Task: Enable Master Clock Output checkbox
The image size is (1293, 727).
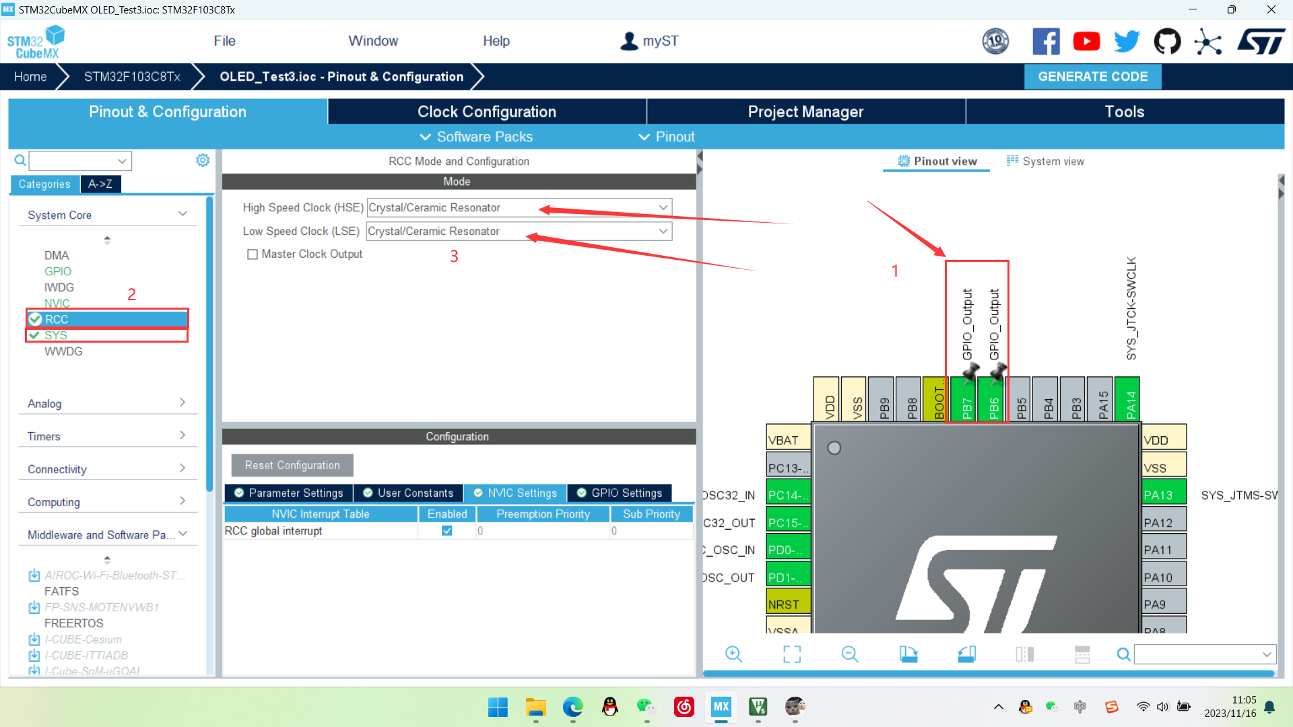Action: [253, 254]
